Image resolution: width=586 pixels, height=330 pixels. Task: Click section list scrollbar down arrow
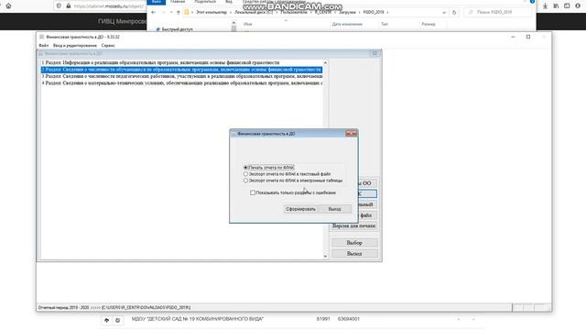click(325, 257)
